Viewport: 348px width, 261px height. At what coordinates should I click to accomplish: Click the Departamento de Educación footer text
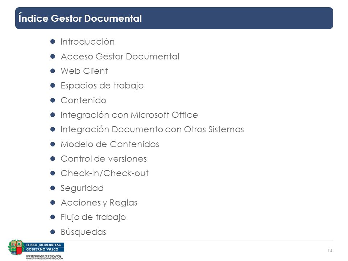point(45,257)
